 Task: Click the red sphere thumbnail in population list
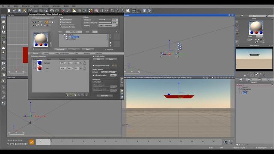40,68
